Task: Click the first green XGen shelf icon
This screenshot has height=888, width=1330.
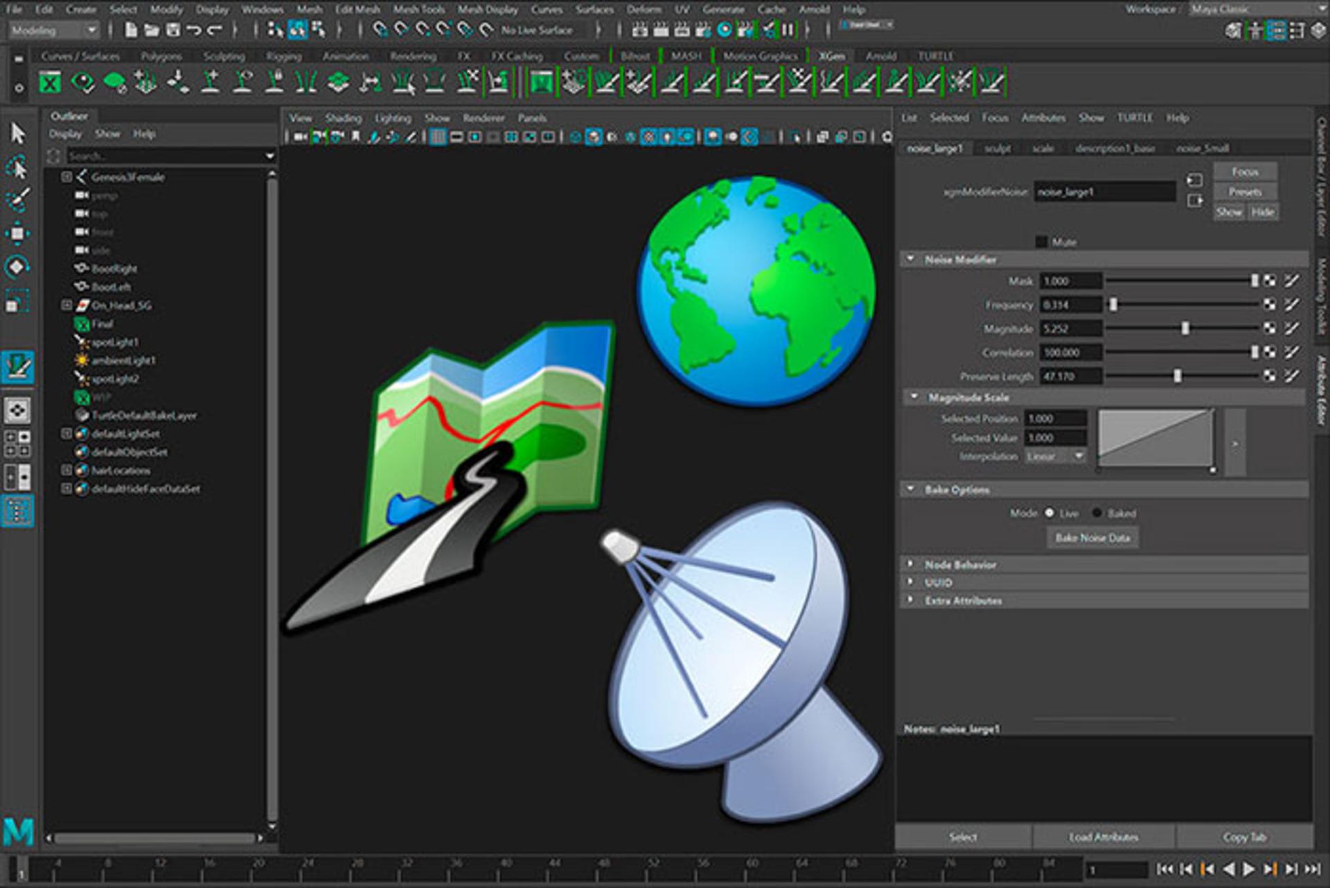Action: [50, 83]
